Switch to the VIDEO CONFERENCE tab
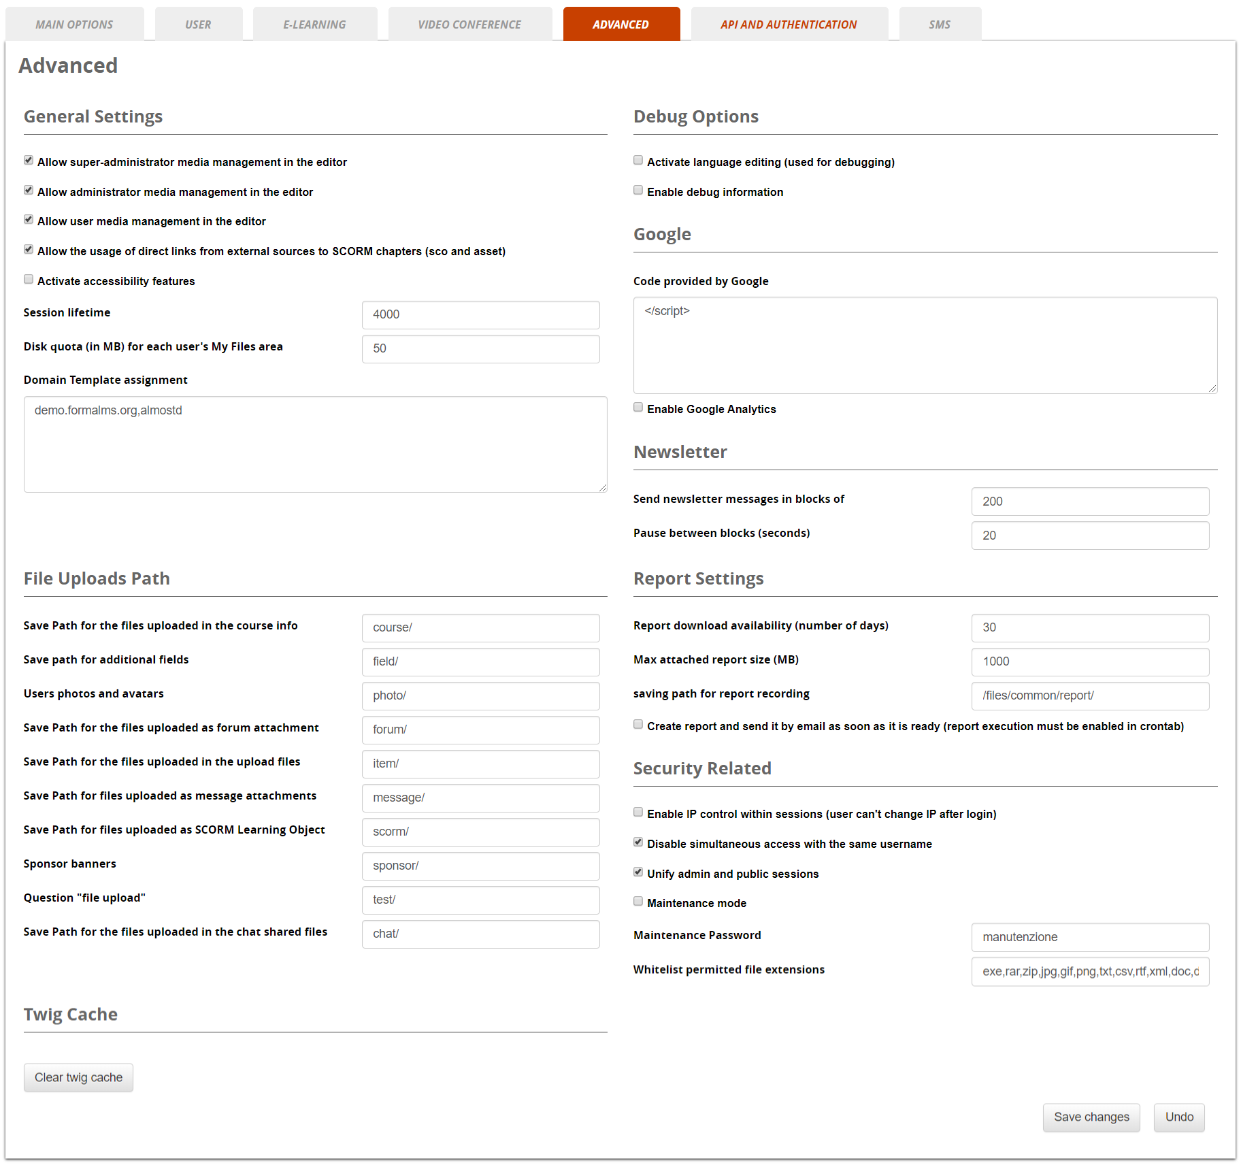1241x1165 pixels. (469, 23)
